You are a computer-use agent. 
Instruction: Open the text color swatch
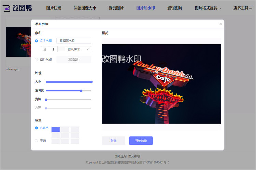coord(61,49)
